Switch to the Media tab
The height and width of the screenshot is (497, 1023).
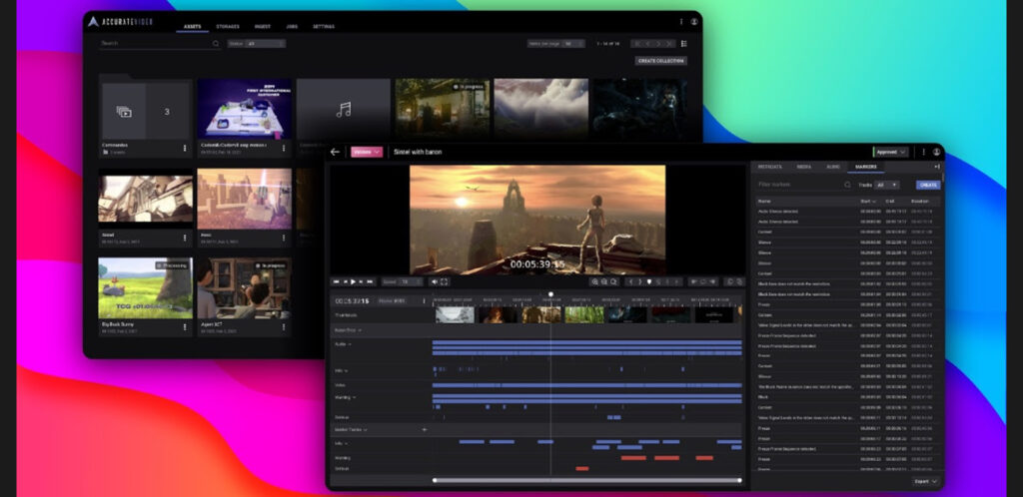(804, 167)
